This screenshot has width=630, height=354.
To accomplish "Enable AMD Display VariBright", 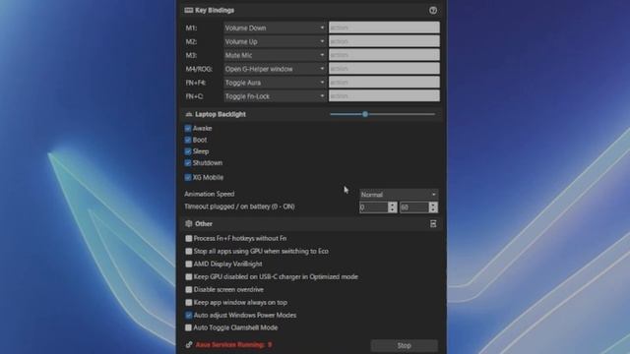I will [x=188, y=265].
